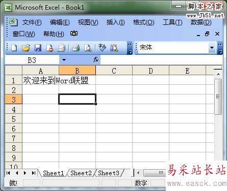Viewport: 227px width, 191px height.
Task: Open the Name Box dropdown arrow
Action: pyautogui.click(x=64, y=60)
